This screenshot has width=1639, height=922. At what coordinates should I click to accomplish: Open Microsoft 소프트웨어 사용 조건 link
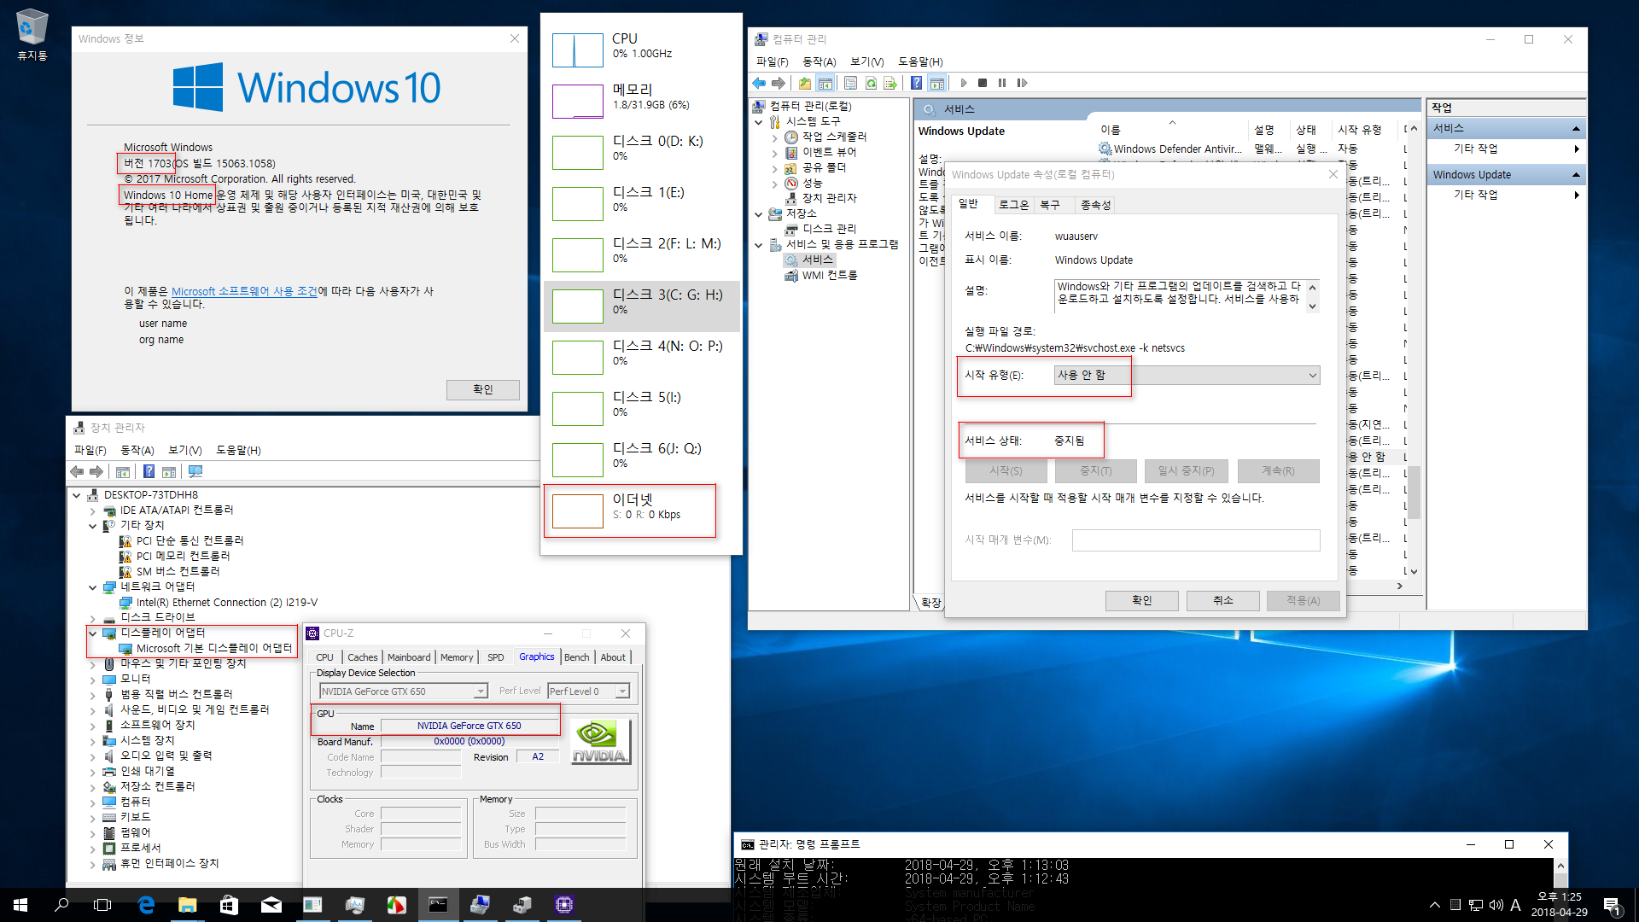[244, 291]
